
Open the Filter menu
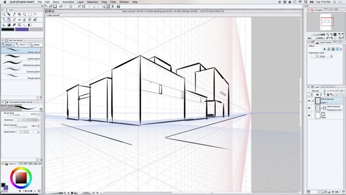(x=113, y=2)
